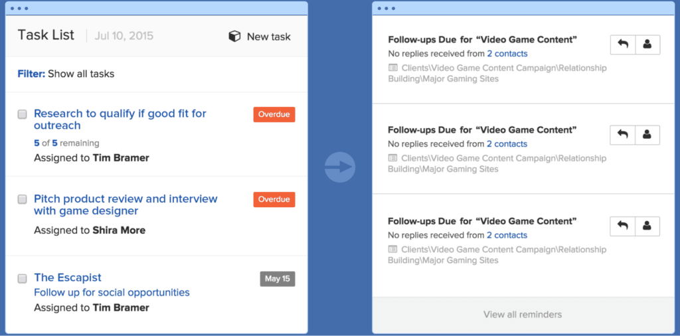Click first reminder's Clients folder path text

click(497, 73)
